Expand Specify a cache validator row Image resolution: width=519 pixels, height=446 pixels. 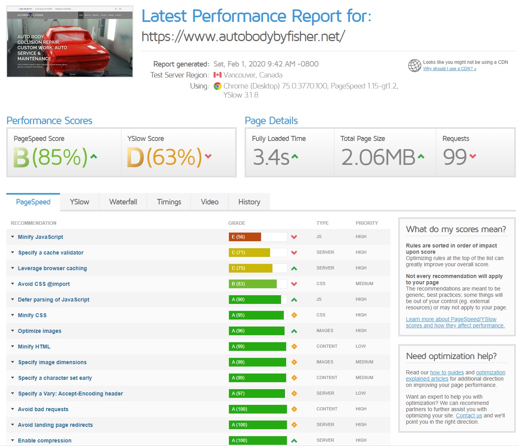tap(13, 253)
